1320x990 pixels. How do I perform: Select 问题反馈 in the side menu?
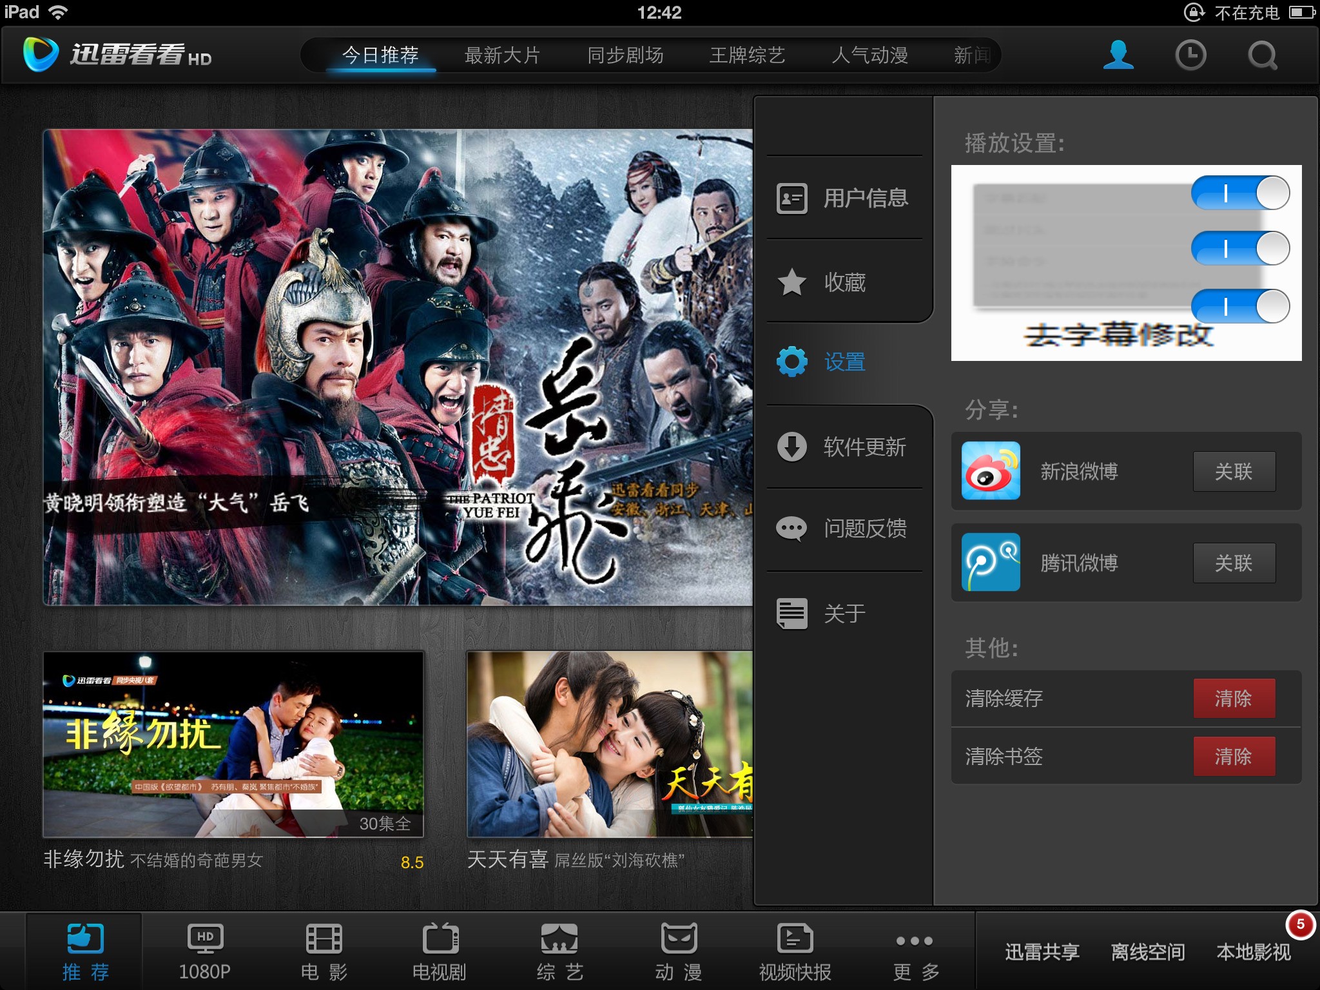[844, 529]
